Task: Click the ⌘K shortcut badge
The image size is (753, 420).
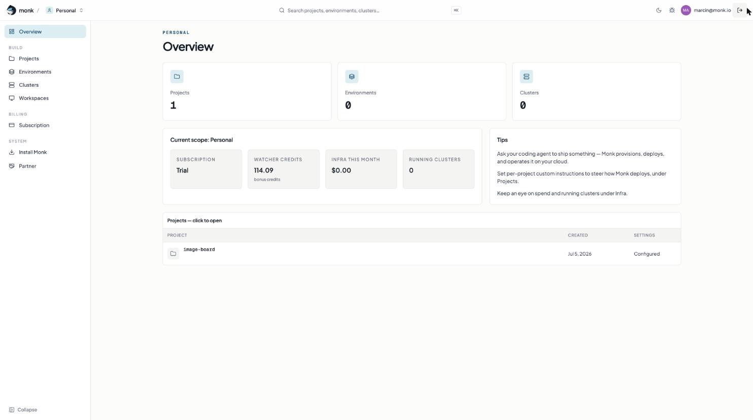Action: click(456, 10)
